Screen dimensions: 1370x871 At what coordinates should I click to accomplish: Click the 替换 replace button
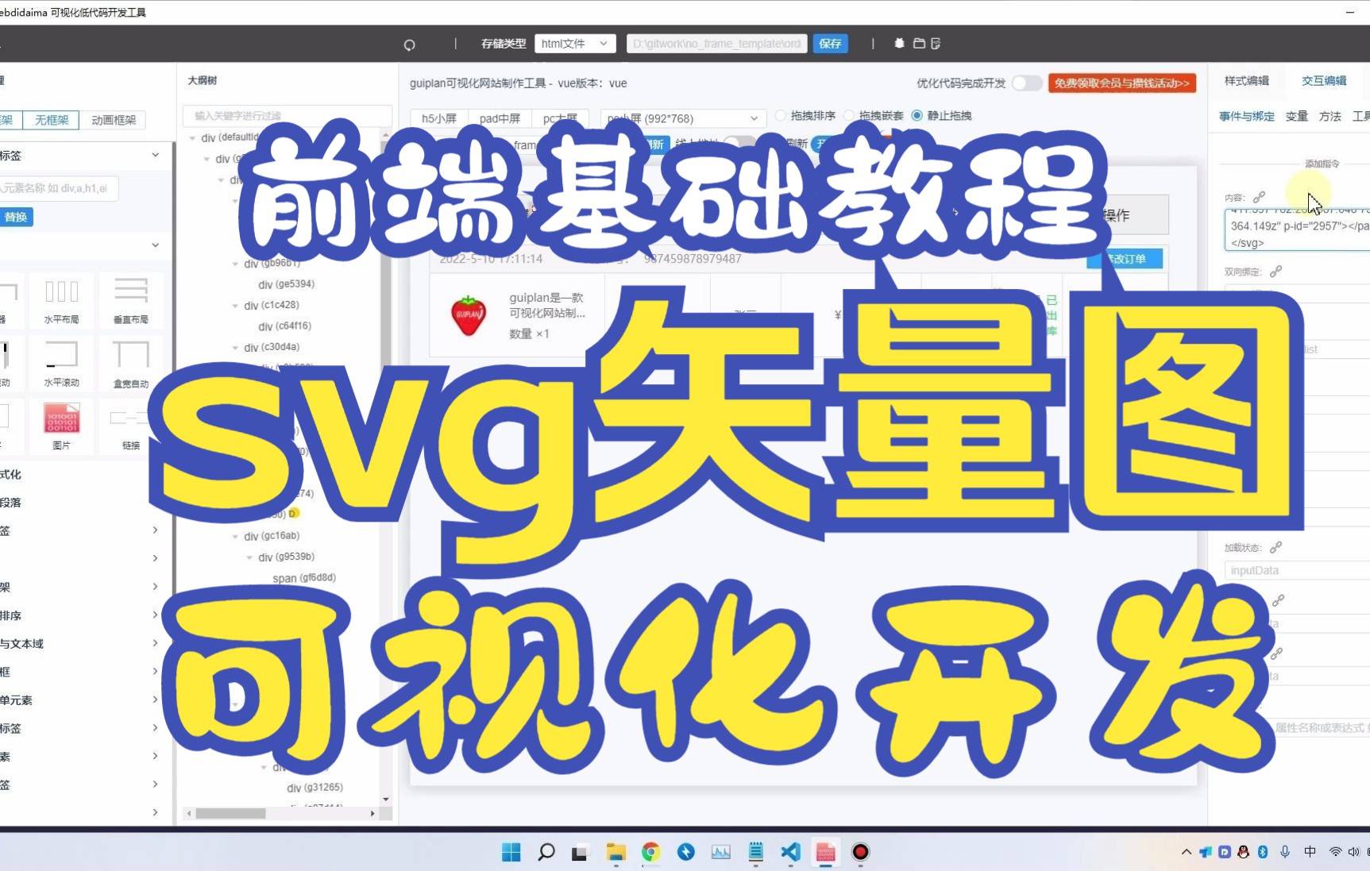tap(15, 217)
